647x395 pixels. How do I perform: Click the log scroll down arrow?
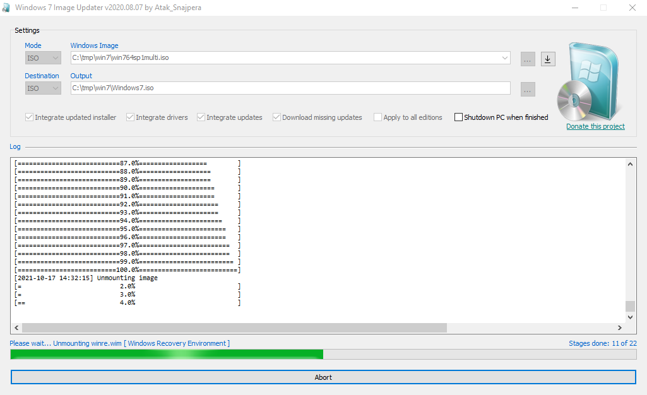630,317
